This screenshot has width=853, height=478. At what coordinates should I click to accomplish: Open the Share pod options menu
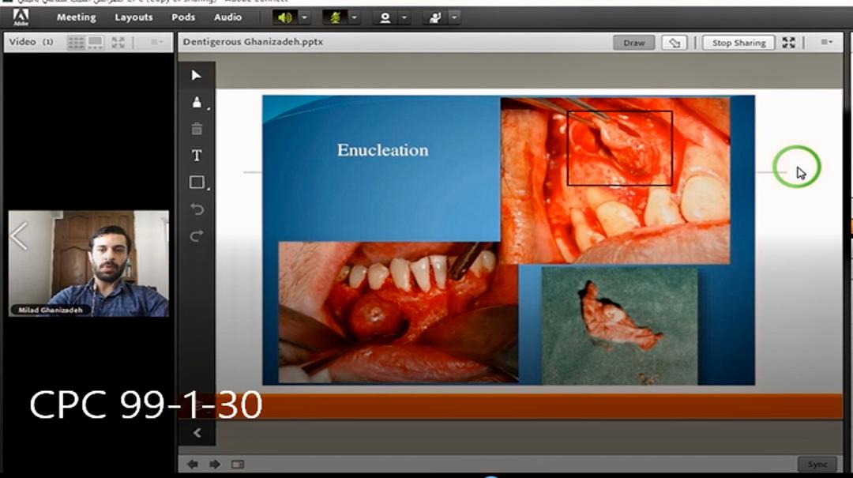[x=826, y=43]
